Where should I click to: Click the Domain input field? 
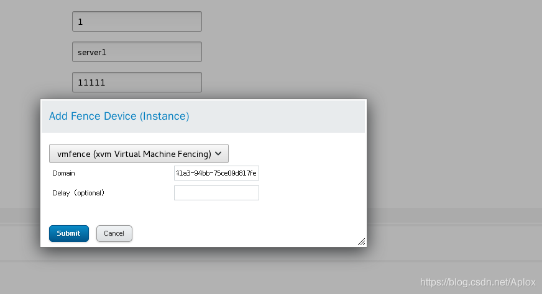tap(216, 173)
